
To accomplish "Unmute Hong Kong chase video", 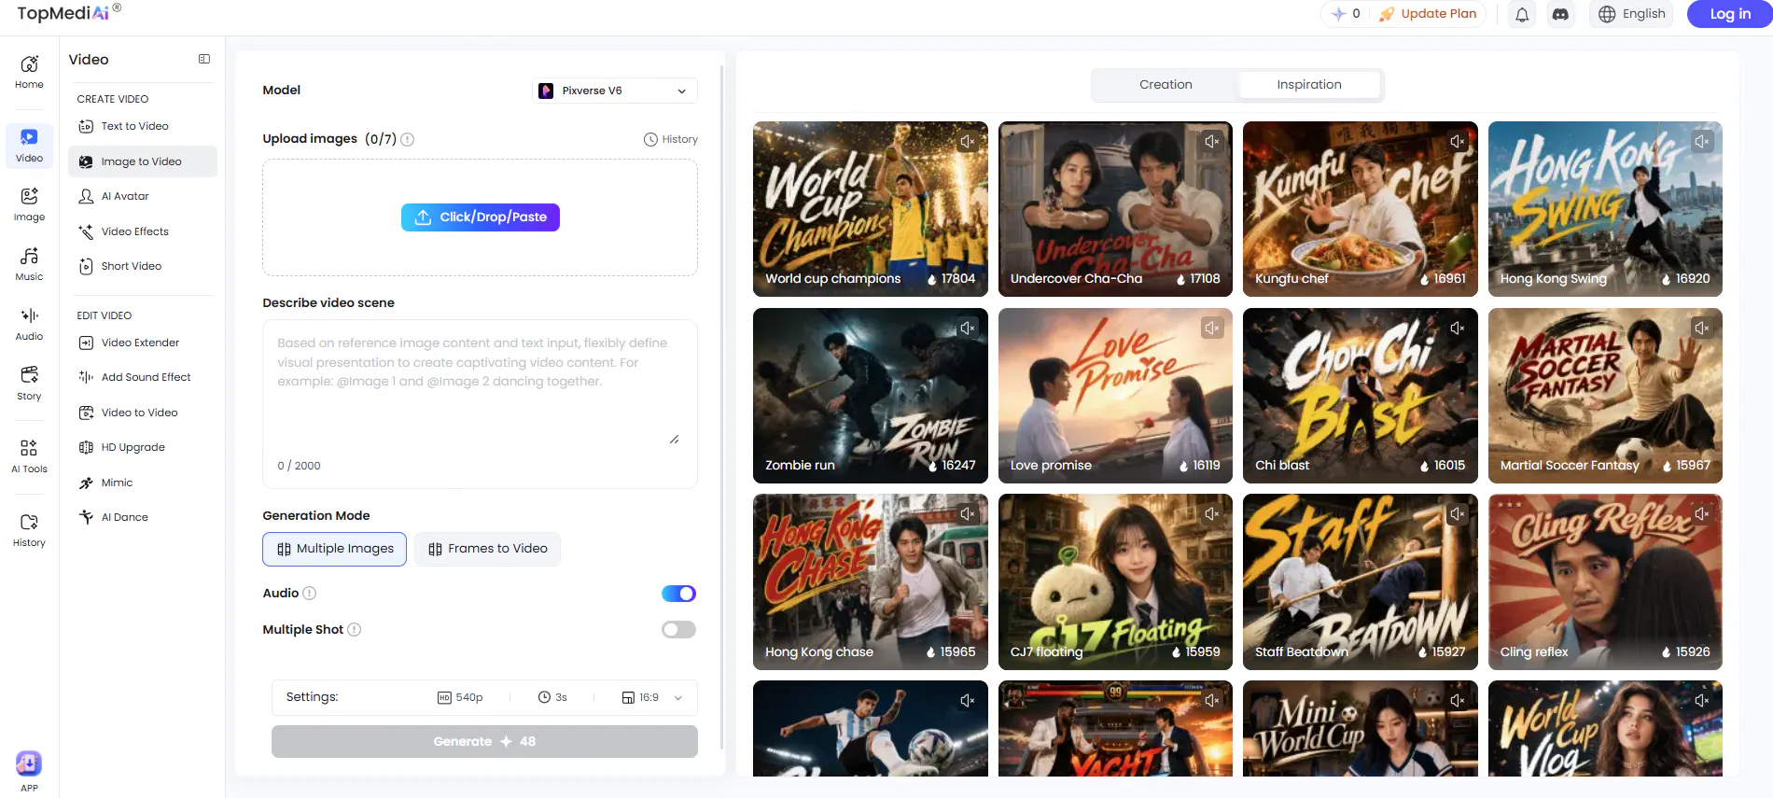I will (x=967, y=514).
